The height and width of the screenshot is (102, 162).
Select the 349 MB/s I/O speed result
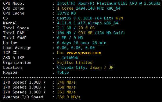[x=67, y=82]
